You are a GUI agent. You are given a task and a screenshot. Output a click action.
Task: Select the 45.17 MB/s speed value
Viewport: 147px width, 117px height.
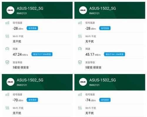pos(93,54)
